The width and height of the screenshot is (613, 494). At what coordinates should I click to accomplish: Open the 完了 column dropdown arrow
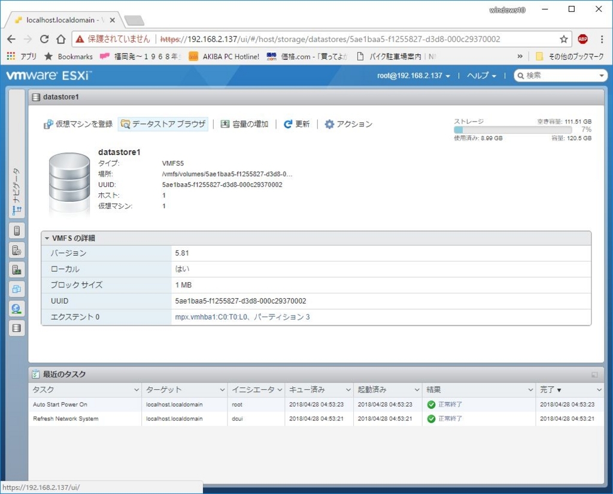[599, 390]
